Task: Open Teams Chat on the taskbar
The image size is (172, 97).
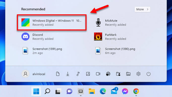Action: coord(69,91)
